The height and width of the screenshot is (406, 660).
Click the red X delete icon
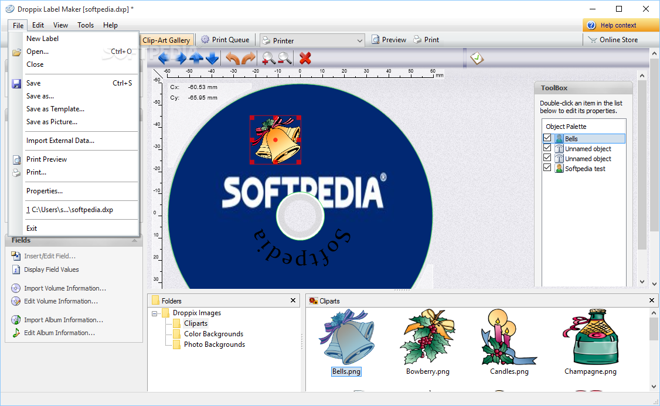[x=305, y=58]
